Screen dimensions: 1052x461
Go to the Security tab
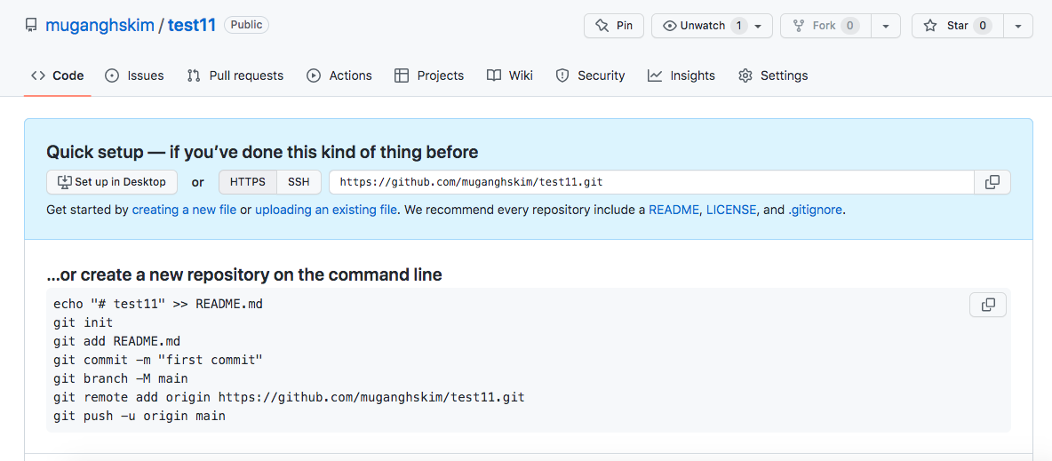pyautogui.click(x=590, y=76)
